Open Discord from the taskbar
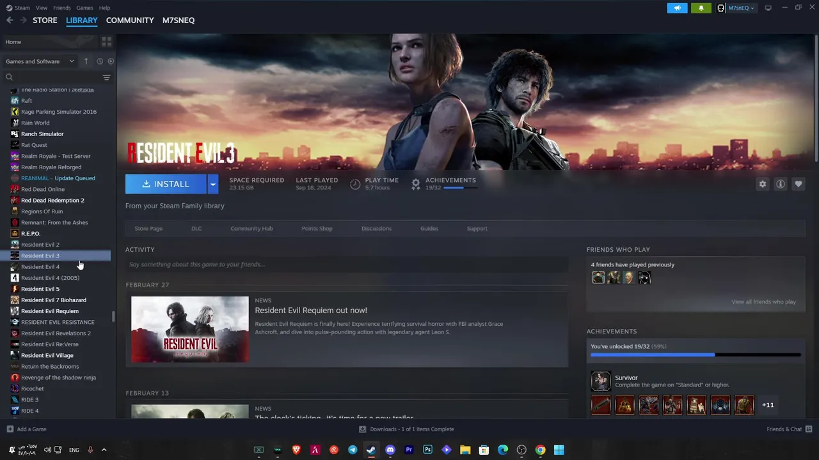Screen dimensions: 819x460 click(x=390, y=450)
